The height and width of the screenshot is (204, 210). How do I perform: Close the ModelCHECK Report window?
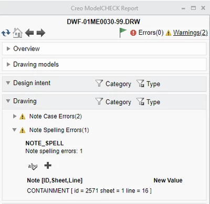(x=203, y=8)
